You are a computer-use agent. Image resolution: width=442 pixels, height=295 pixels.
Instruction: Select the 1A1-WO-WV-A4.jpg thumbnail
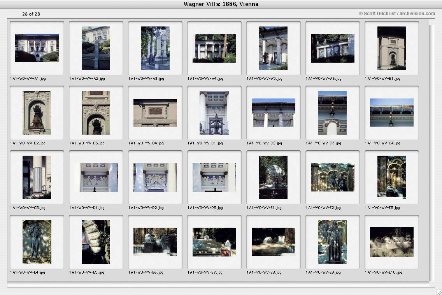tap(214, 48)
